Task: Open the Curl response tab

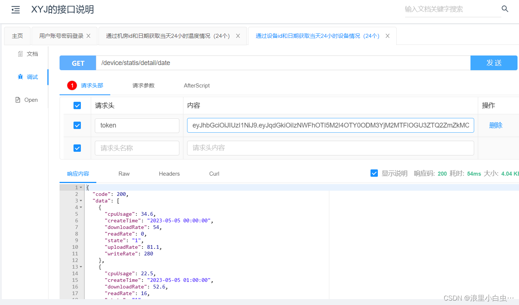Action: pos(214,173)
